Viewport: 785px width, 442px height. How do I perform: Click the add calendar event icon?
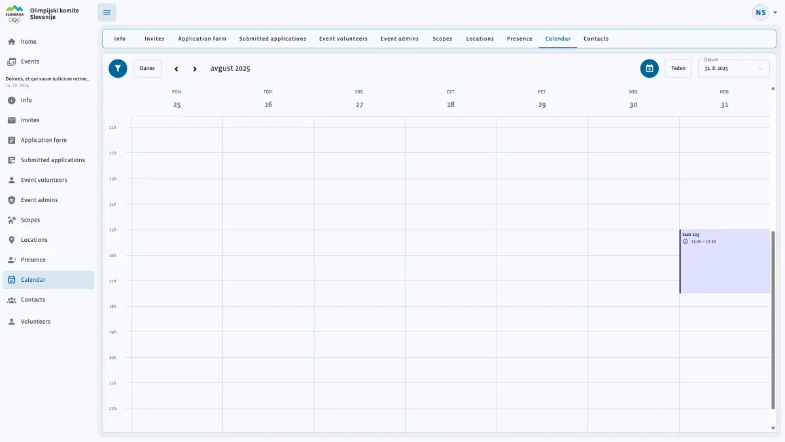pyautogui.click(x=650, y=69)
